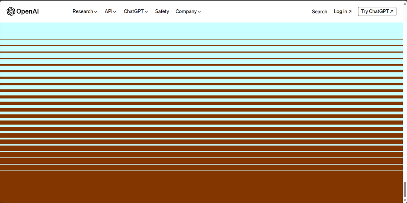
Task: Click the chevron arrow beside API
Action: pos(115,12)
